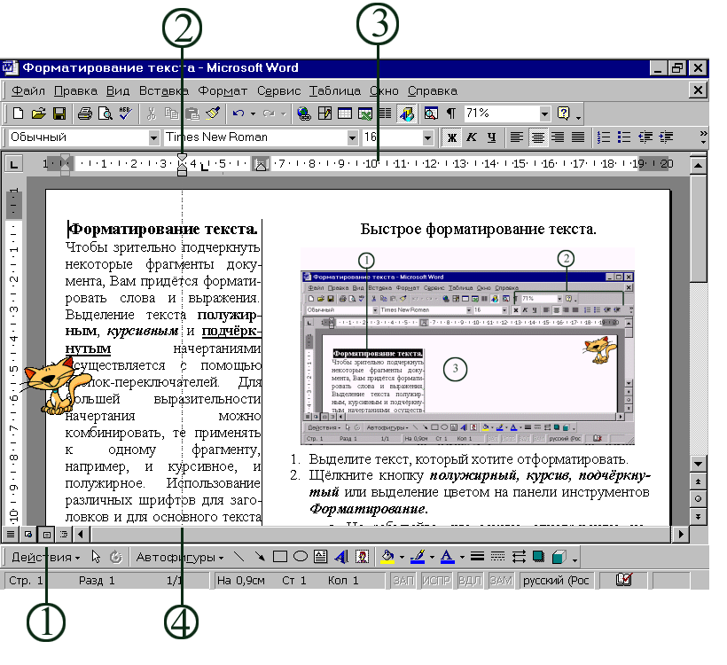727x665 pixels.
Task: Save the document with floppy icon
Action: click(x=59, y=113)
